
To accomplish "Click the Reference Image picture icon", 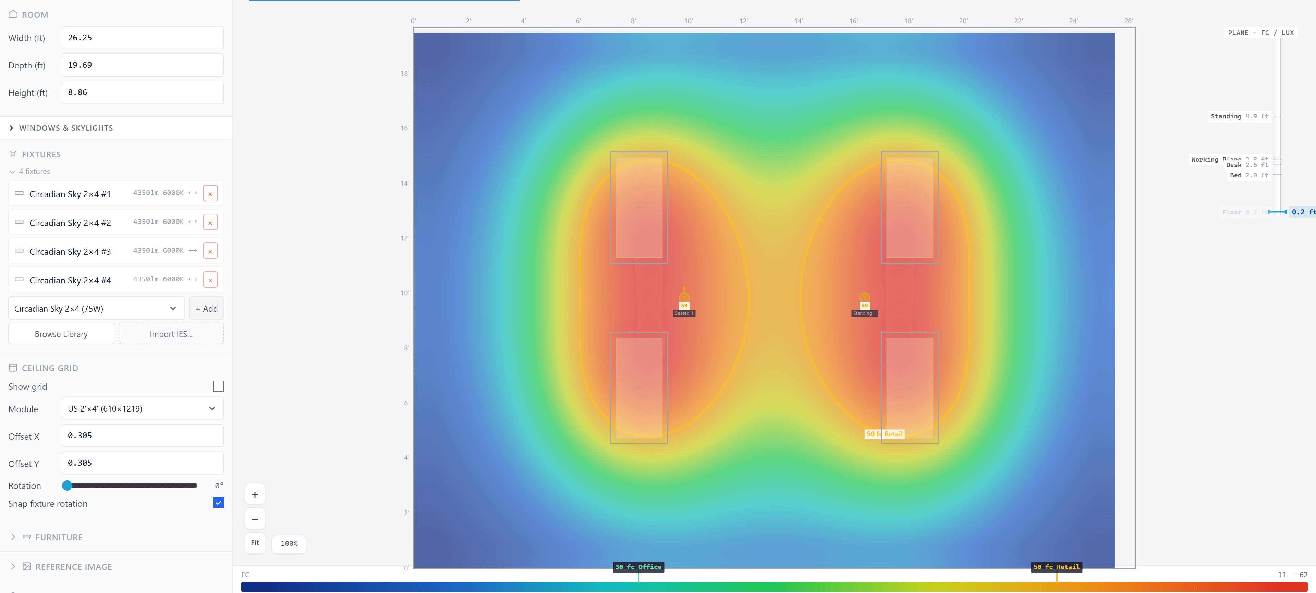I will 27,566.
